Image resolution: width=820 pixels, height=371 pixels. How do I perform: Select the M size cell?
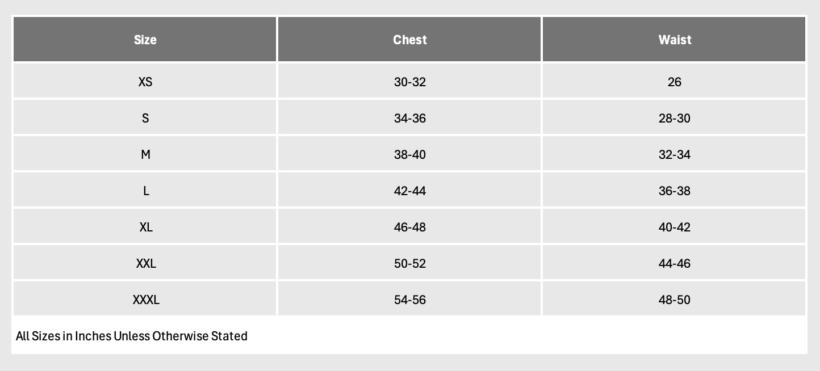(145, 154)
